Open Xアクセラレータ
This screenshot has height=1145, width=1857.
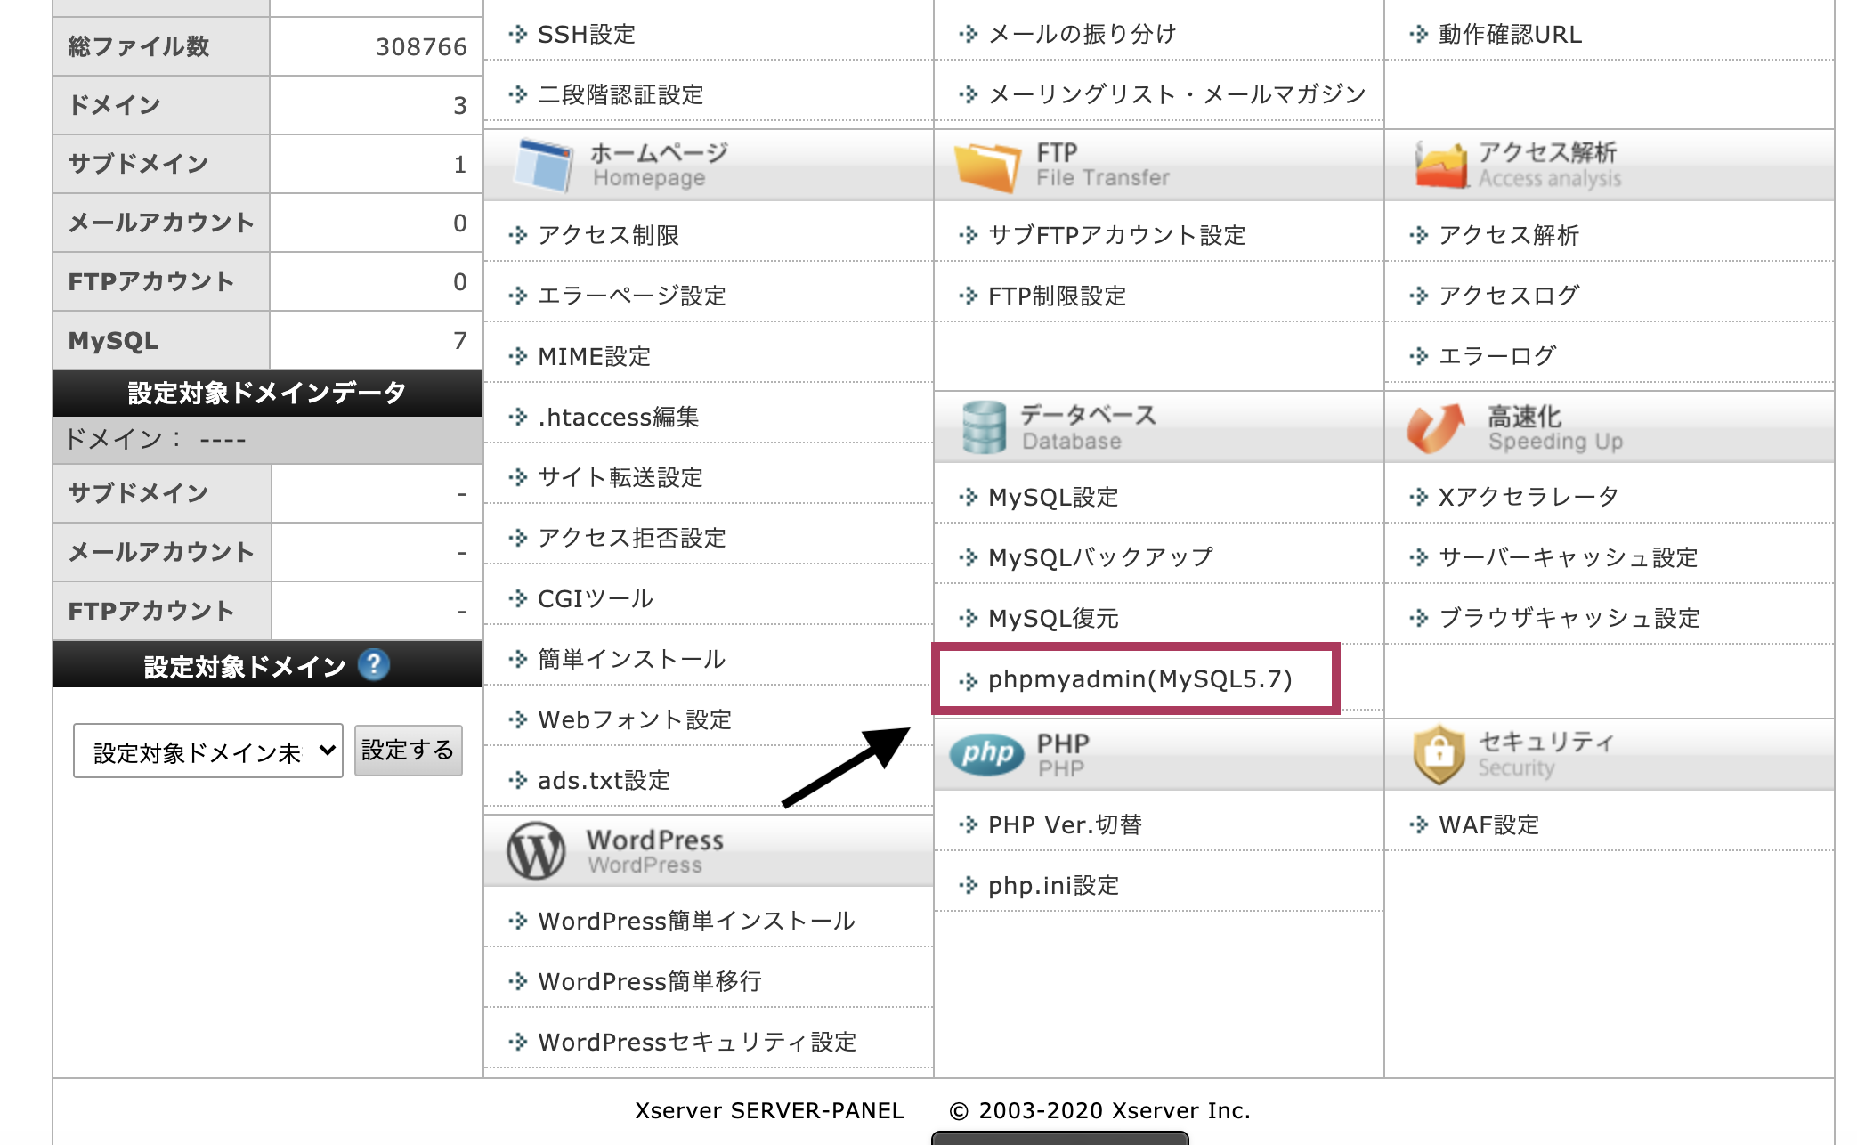click(1529, 497)
